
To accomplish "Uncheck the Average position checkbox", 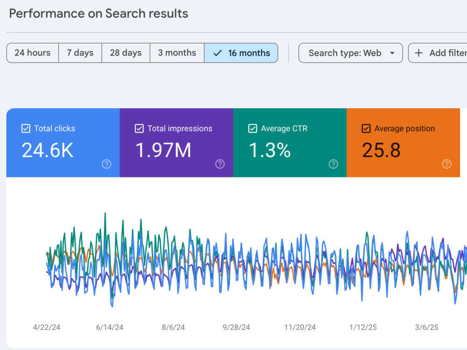I will point(366,129).
